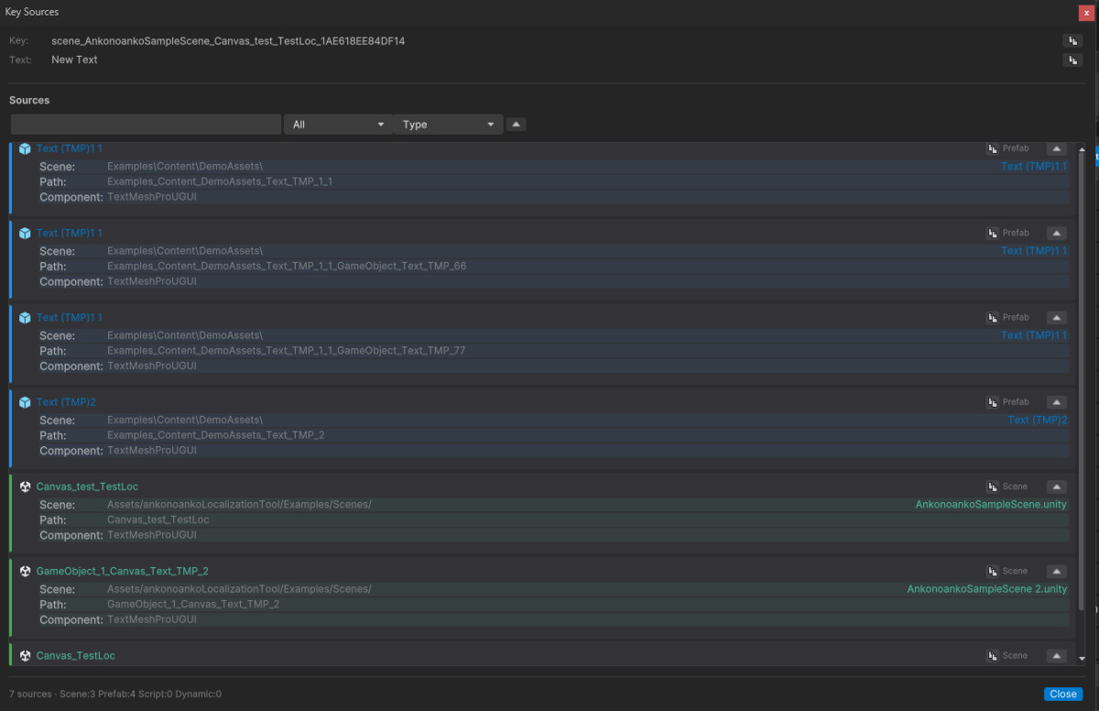
Task: Collapse the Text_TMP_77 prefab entry
Action: click(1056, 317)
